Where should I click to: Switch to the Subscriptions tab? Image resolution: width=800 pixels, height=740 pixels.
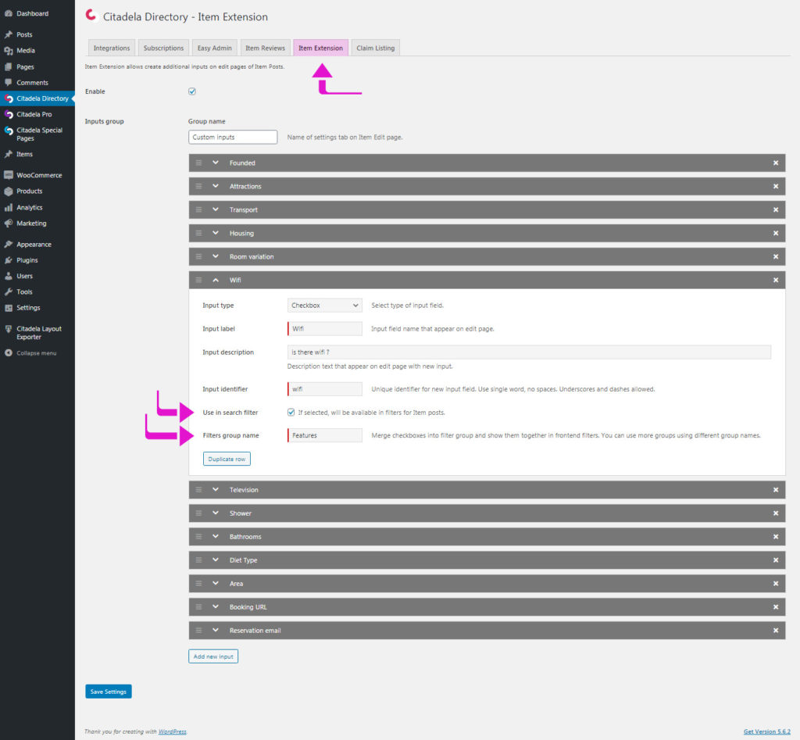(x=163, y=48)
